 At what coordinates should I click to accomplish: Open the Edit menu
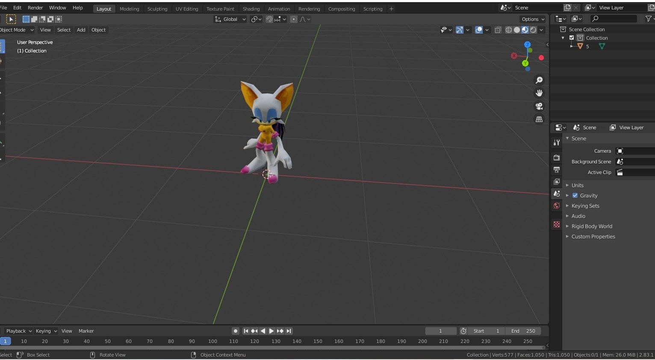tap(17, 8)
